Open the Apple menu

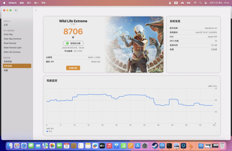pyautogui.click(x=4, y=3)
